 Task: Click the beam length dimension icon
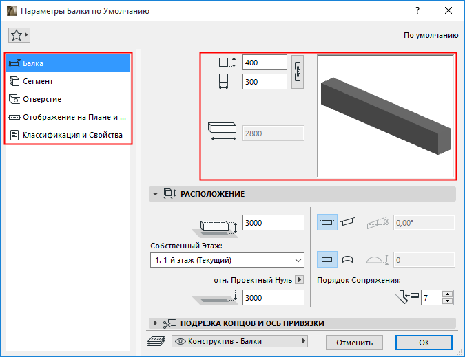coord(222,131)
